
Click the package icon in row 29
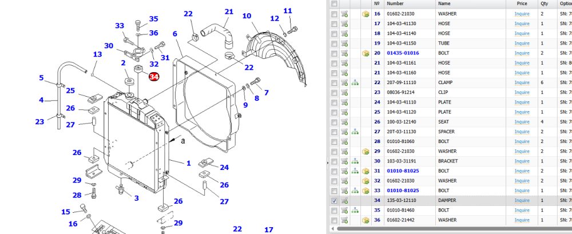tap(366, 152)
